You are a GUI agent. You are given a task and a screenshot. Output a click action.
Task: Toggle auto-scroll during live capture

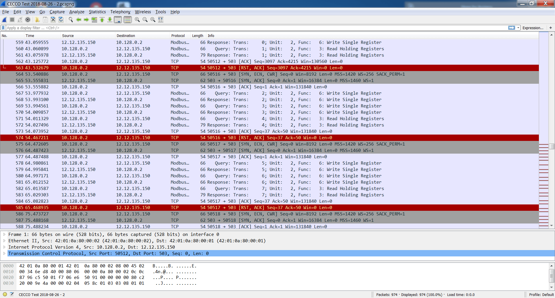click(118, 20)
